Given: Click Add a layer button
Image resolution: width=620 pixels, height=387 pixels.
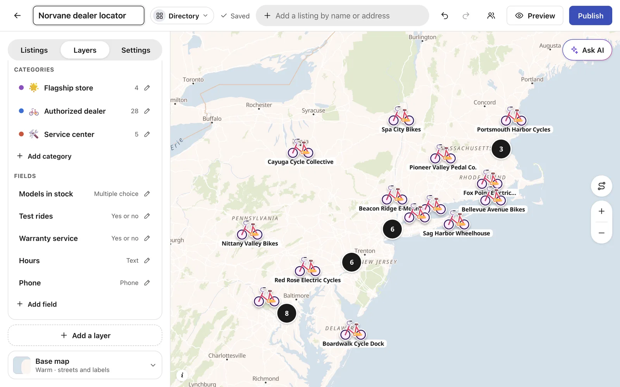Looking at the screenshot, I should coord(85,335).
